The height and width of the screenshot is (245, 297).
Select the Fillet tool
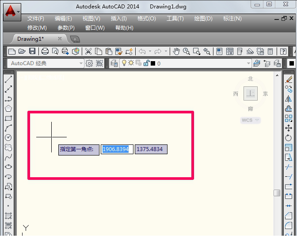[x=289, y=226]
